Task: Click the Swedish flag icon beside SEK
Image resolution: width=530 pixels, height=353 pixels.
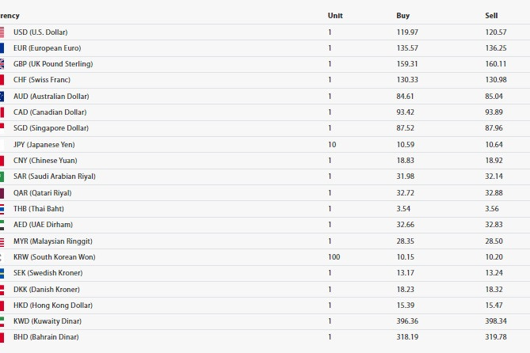Action: tap(2, 273)
